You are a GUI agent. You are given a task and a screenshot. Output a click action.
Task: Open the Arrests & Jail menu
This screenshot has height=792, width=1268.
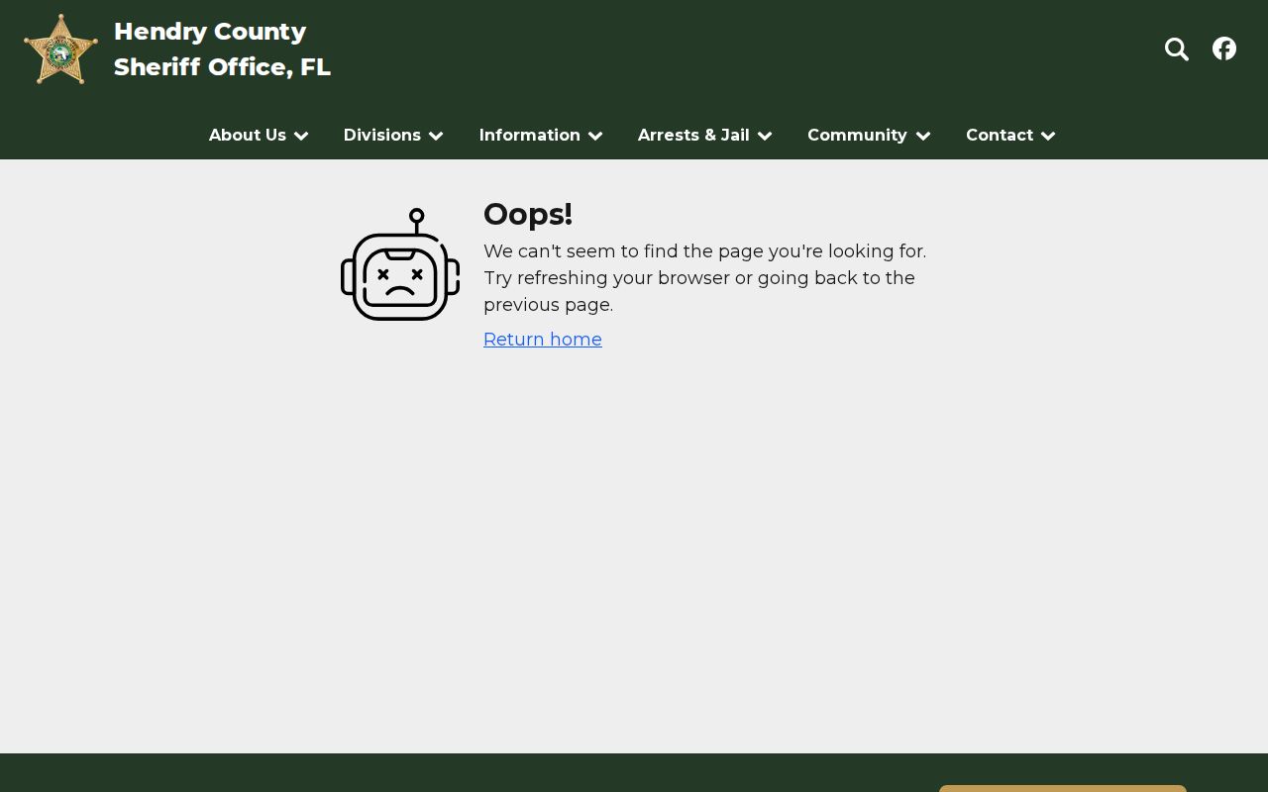[x=693, y=135]
